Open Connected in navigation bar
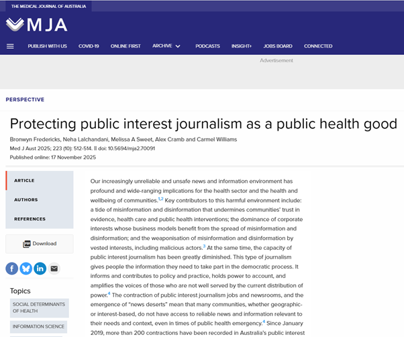404x337 pixels. tap(318, 46)
